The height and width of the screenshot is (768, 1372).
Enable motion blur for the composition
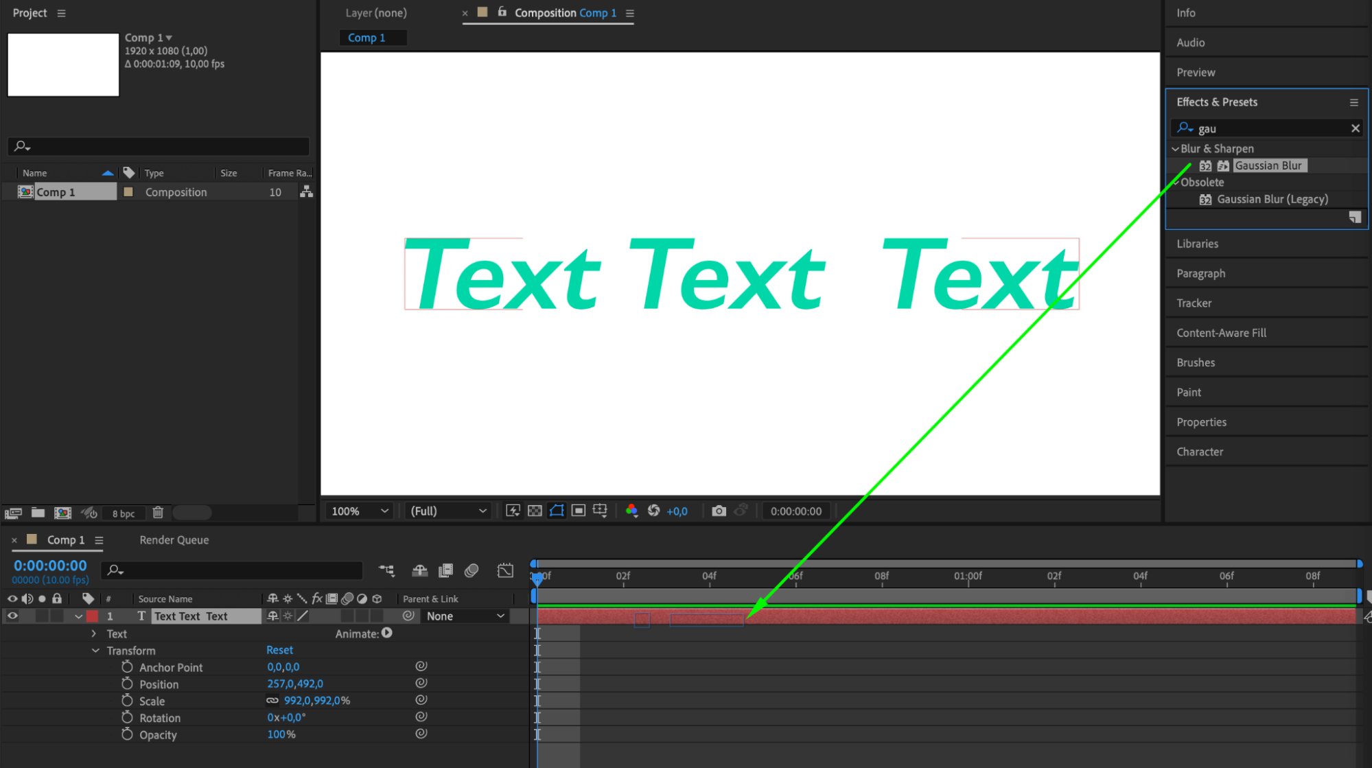coord(472,570)
